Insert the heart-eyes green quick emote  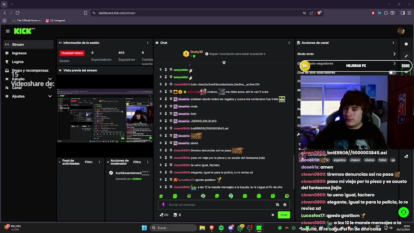tap(287, 196)
